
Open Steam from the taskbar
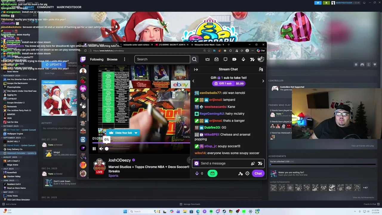coord(224,211)
